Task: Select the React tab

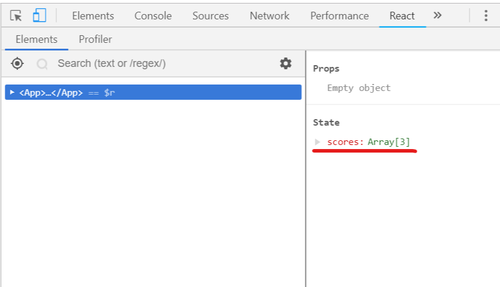Action: coord(402,16)
